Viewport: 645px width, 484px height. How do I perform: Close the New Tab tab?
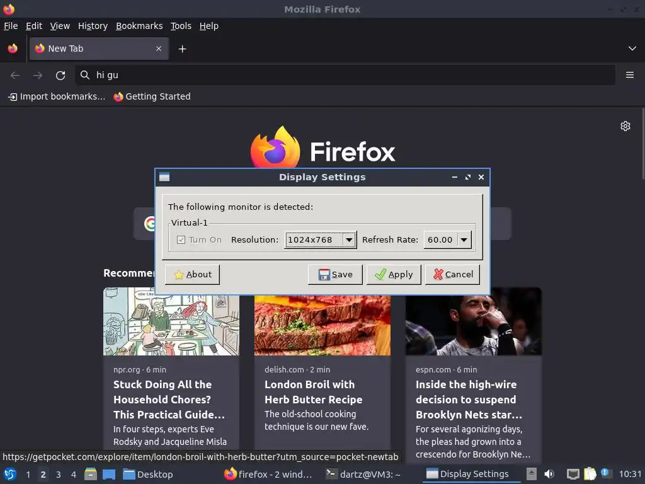pyautogui.click(x=159, y=49)
